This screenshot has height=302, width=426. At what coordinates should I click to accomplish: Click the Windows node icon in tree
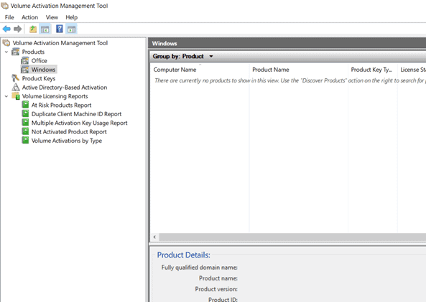[25, 70]
